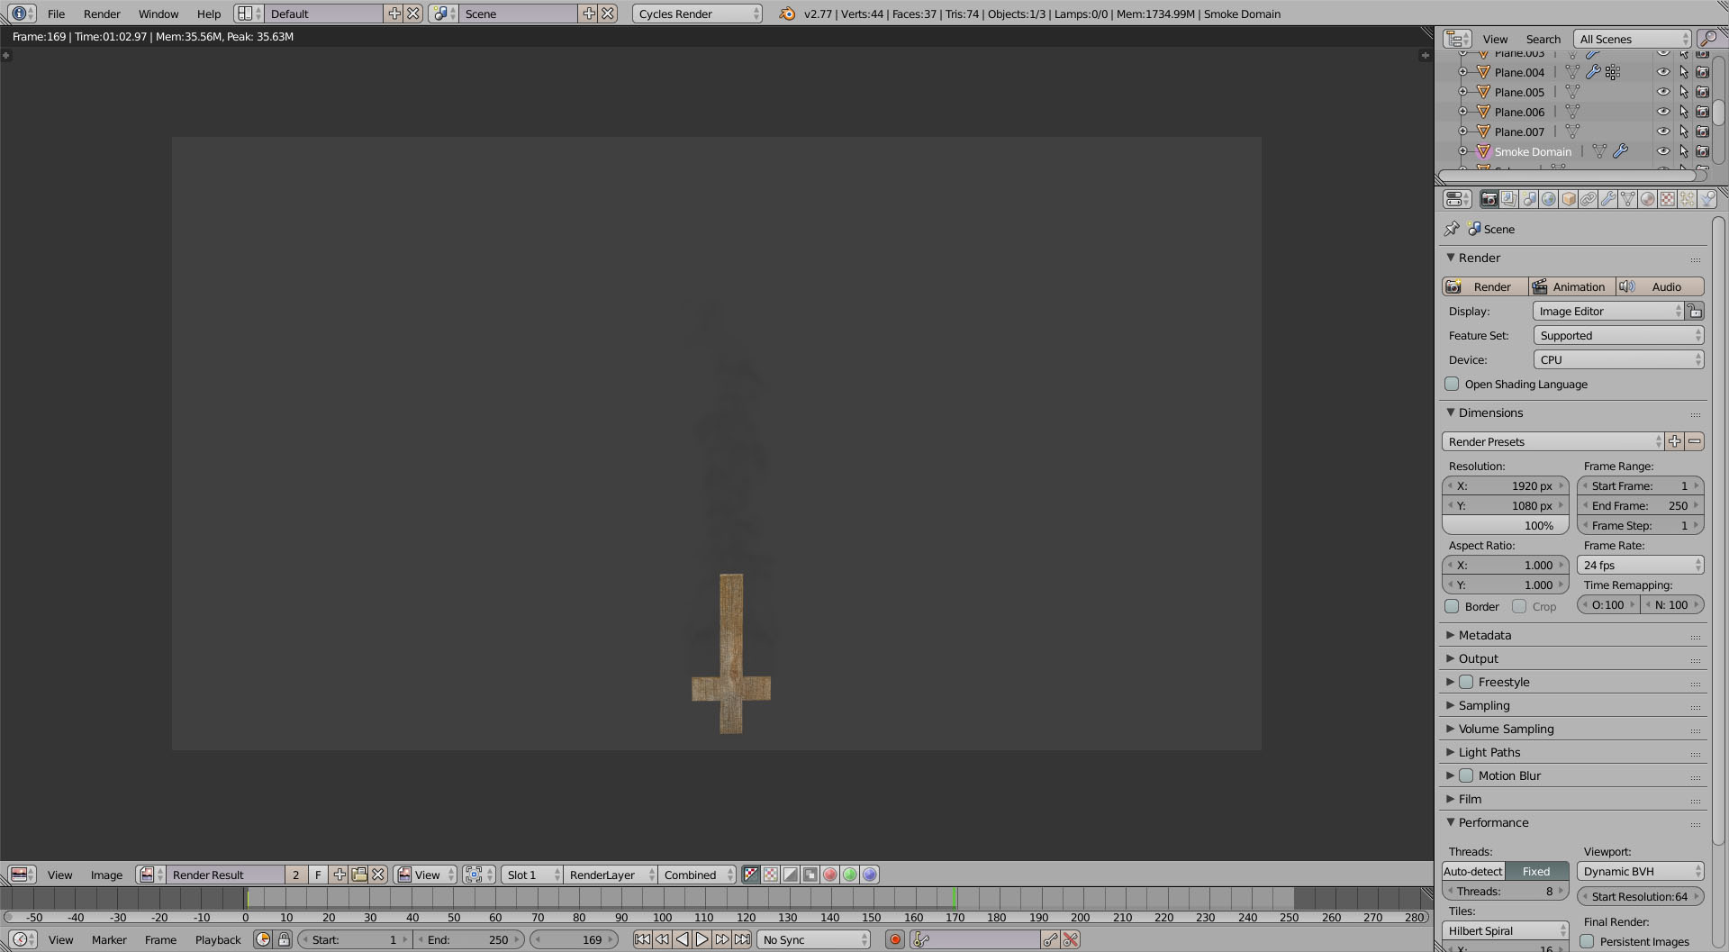Image resolution: width=1729 pixels, height=952 pixels.
Task: Show the green channel only
Action: point(850,875)
